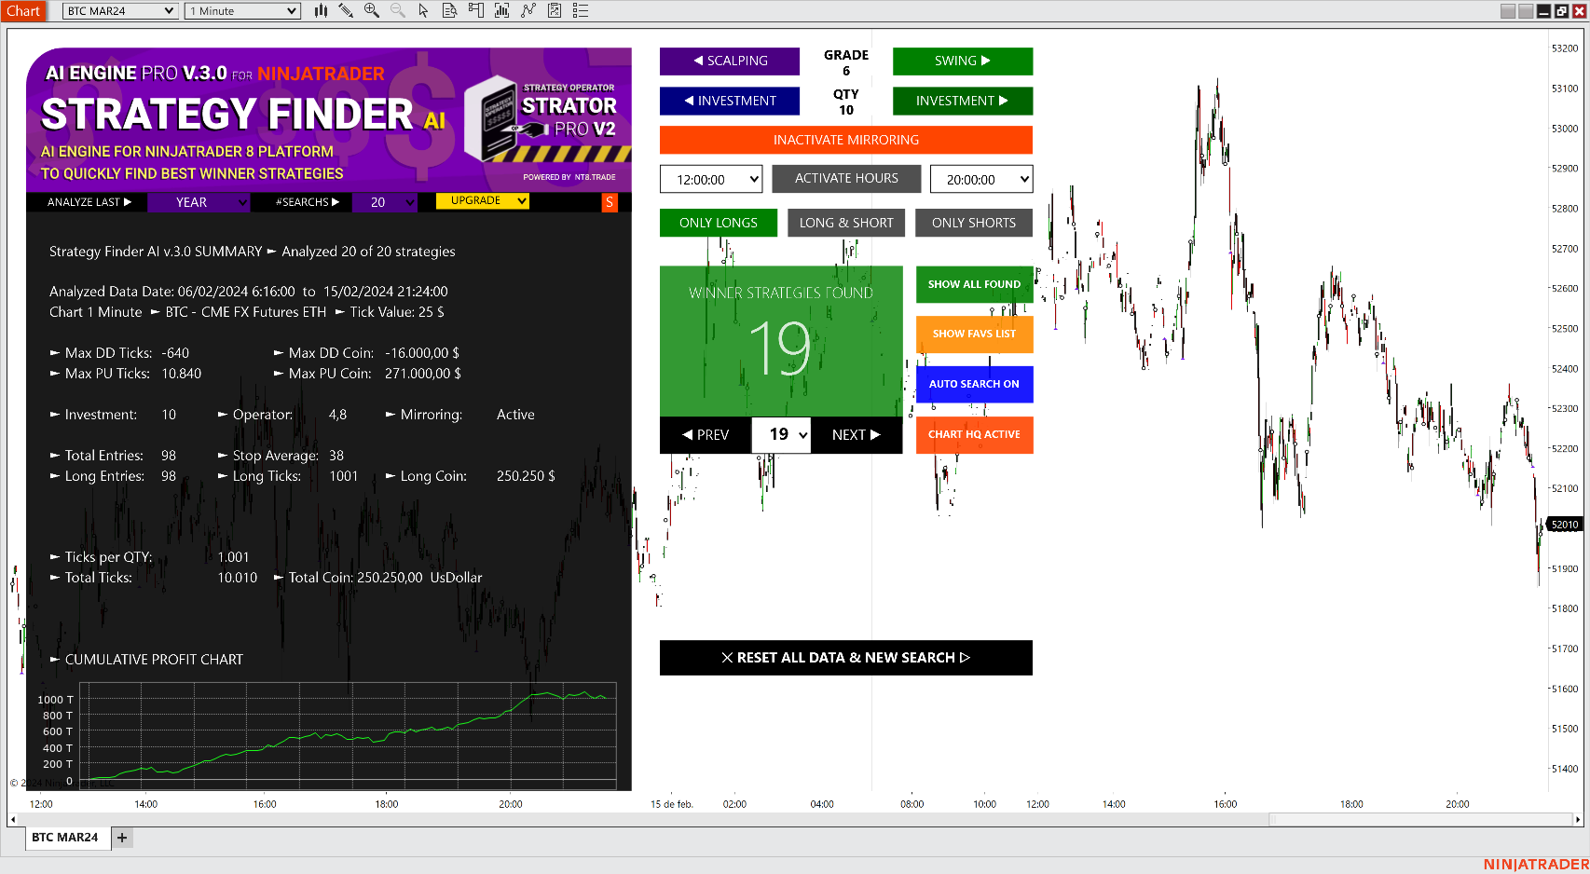Click the NINJATRADER logo text
This screenshot has height=874, width=1590.
click(x=1536, y=865)
